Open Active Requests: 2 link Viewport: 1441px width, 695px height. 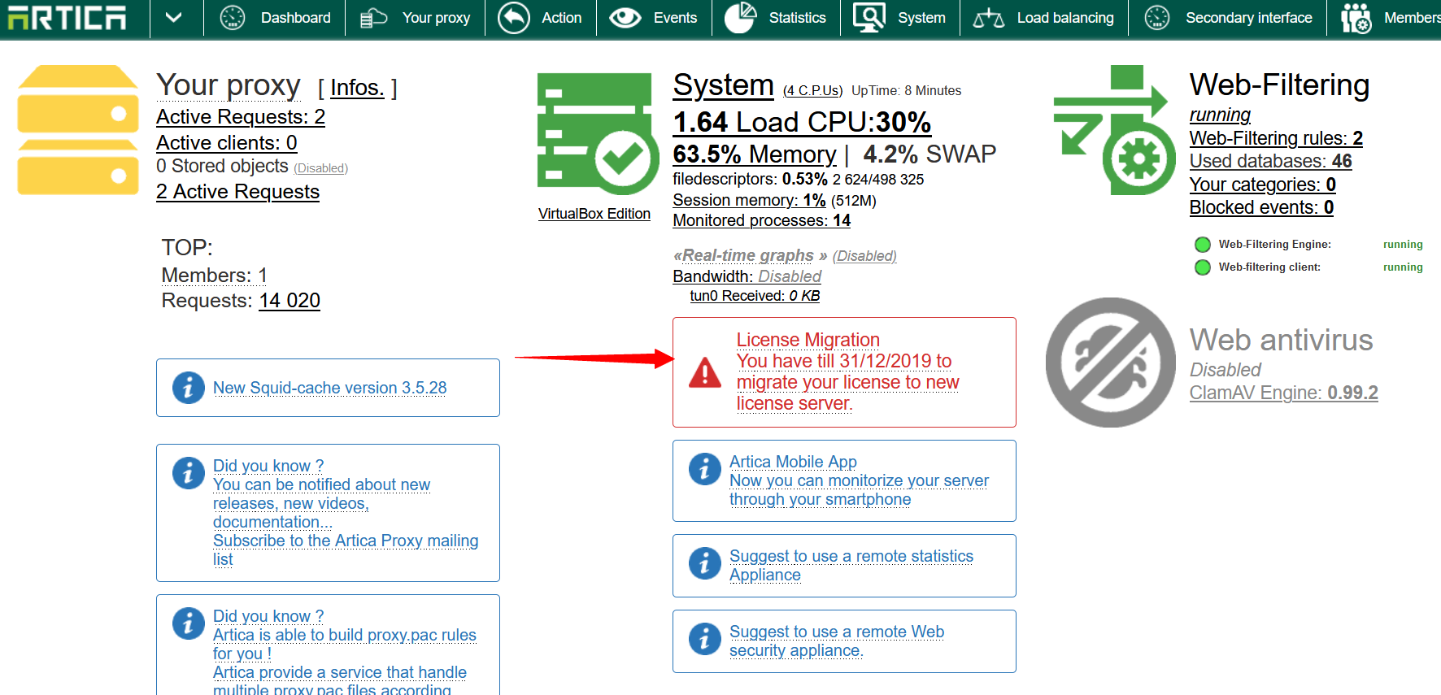coord(241,117)
